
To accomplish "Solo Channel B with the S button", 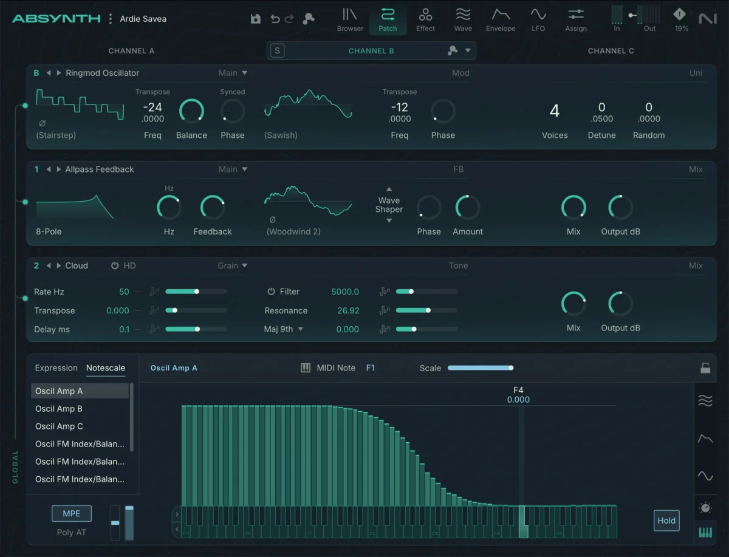I will [x=278, y=51].
